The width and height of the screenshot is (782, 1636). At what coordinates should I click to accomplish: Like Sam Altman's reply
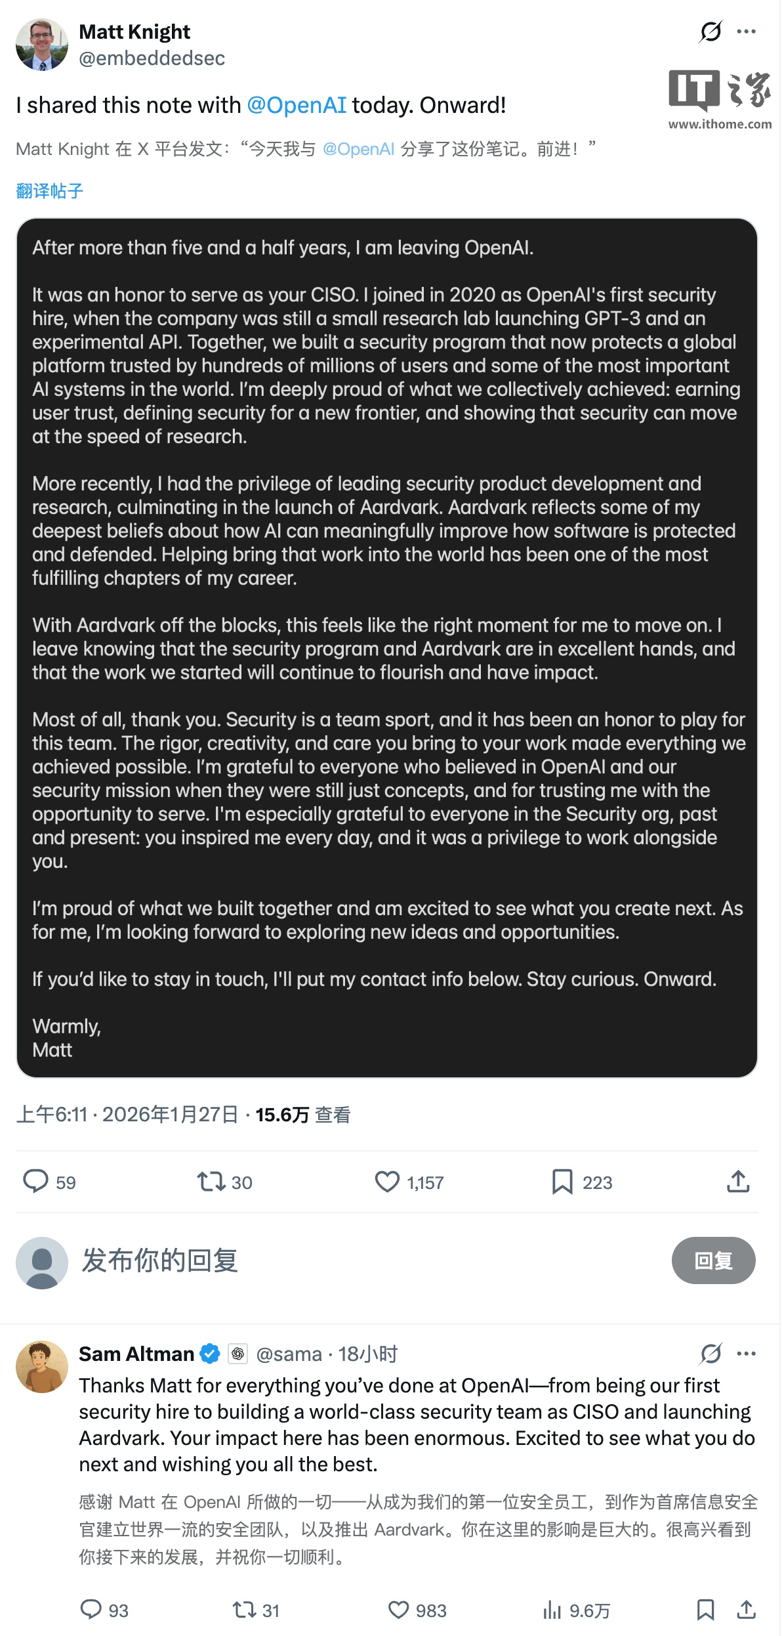tap(398, 1609)
